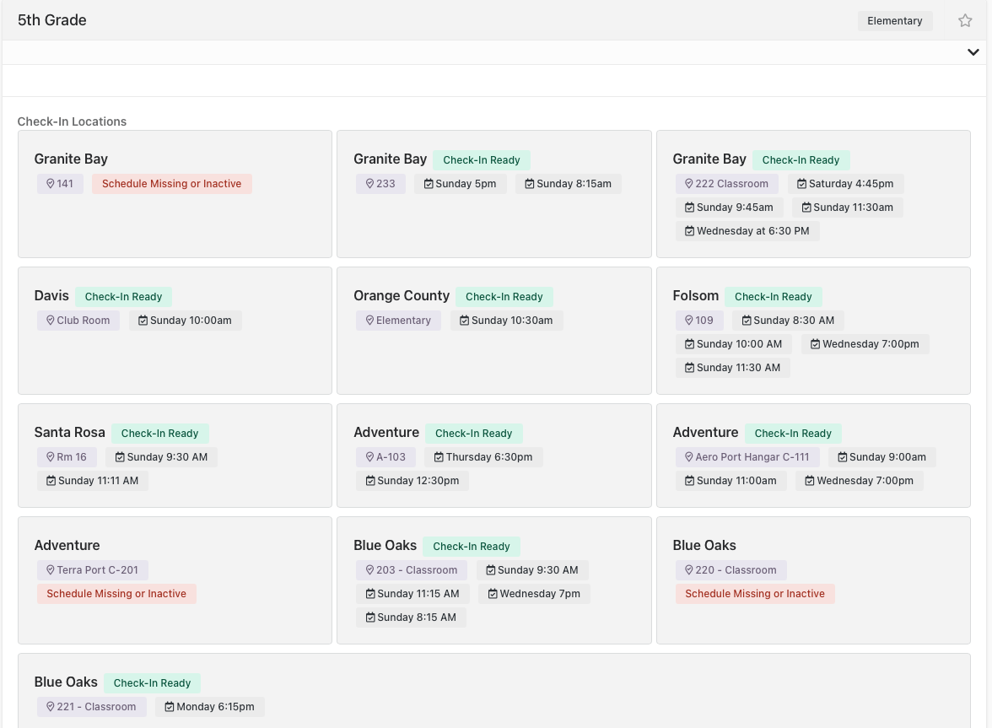This screenshot has width=992, height=728.
Task: Click the pin icon for Aero Port Hangar C-111
Action: [689, 456]
